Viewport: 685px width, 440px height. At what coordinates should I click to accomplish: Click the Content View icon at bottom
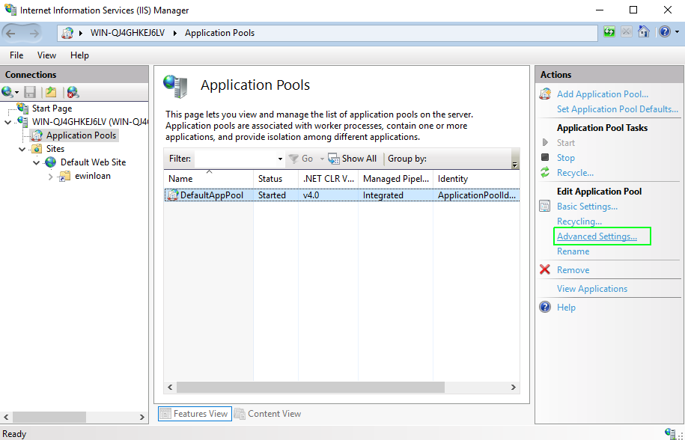240,413
